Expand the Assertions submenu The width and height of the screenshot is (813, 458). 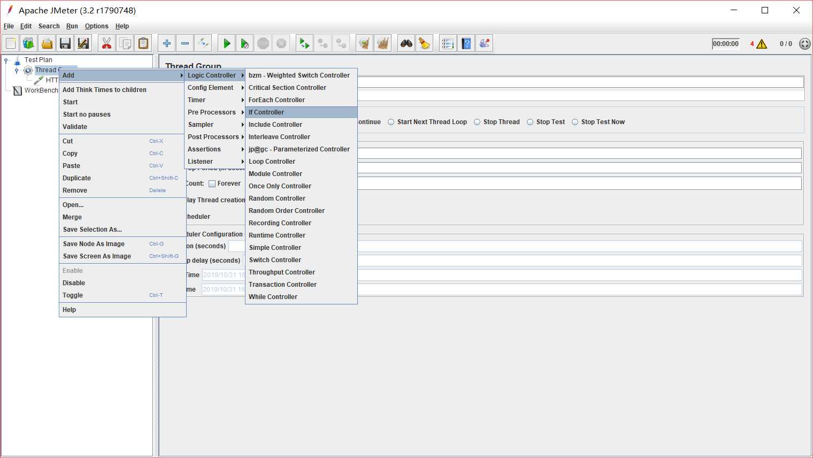click(215, 149)
